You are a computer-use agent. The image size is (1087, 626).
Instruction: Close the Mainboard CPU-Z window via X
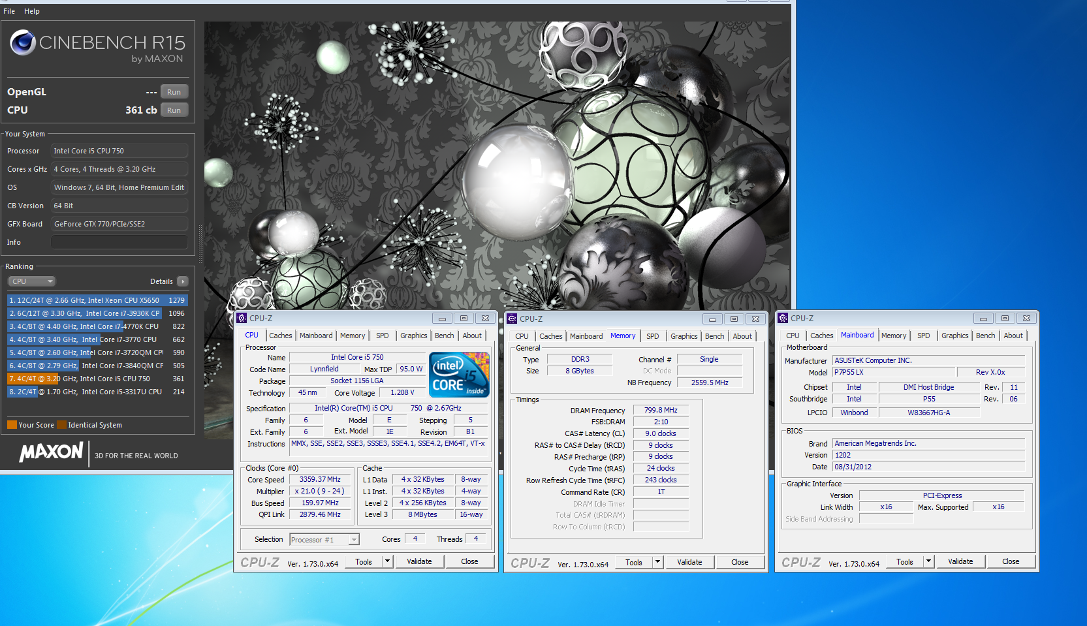pos(1026,319)
